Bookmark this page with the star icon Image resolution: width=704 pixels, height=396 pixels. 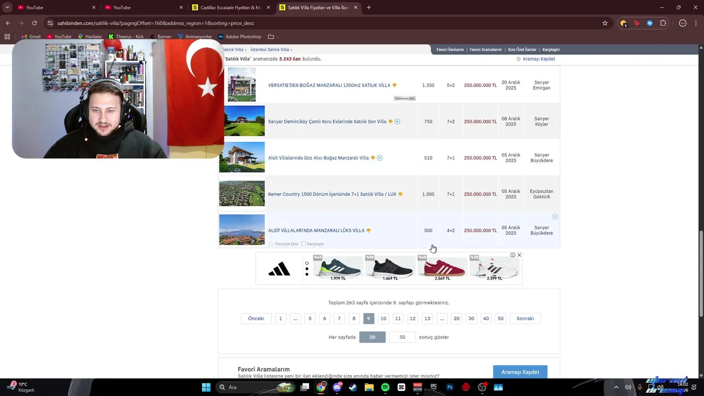click(x=605, y=23)
